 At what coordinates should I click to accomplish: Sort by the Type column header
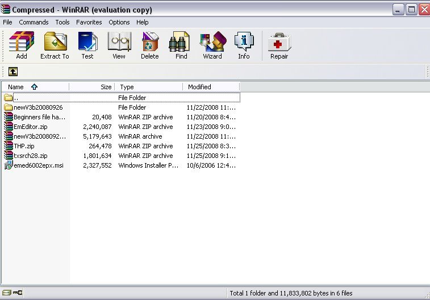click(149, 87)
